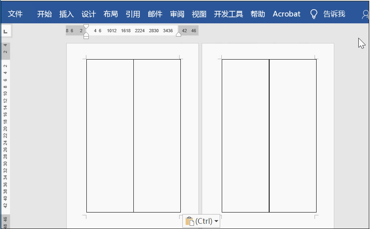Image resolution: width=370 pixels, height=229 pixels.
Task: Click the 告诉我 lightbulb icon
Action: click(314, 14)
